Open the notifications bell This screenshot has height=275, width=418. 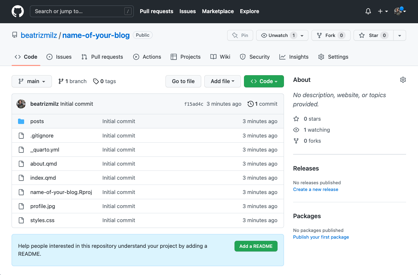point(368,11)
